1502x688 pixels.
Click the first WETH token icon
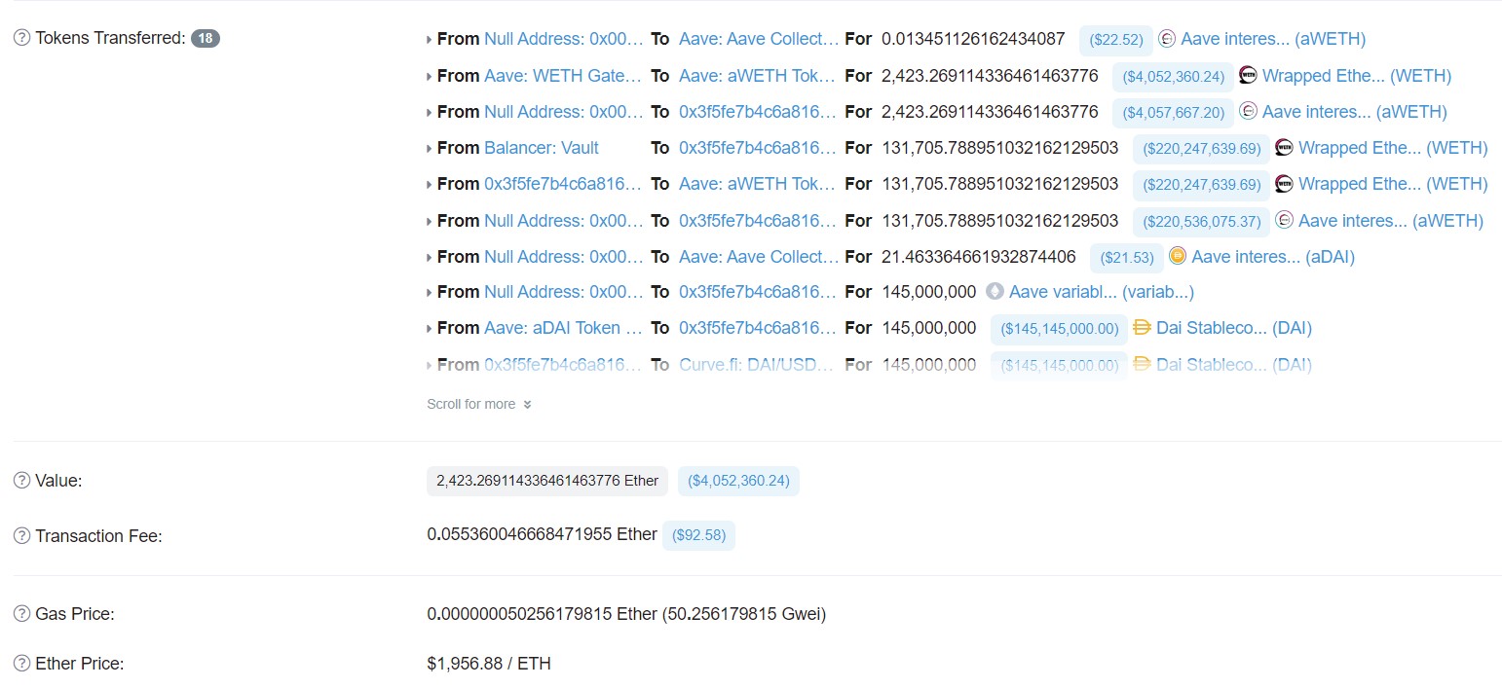pos(1248,75)
